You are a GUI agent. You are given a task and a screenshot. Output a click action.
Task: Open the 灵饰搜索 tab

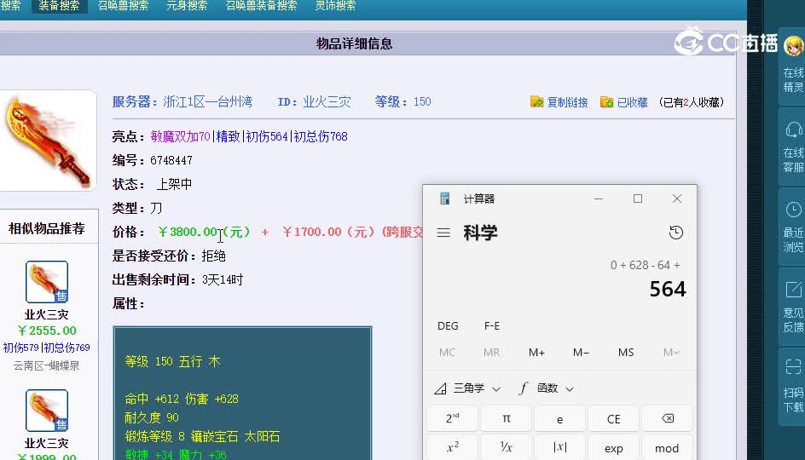click(x=335, y=6)
